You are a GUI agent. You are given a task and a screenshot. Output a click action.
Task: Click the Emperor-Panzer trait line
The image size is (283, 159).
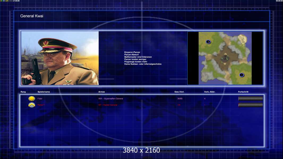pyautogui.click(x=132, y=52)
